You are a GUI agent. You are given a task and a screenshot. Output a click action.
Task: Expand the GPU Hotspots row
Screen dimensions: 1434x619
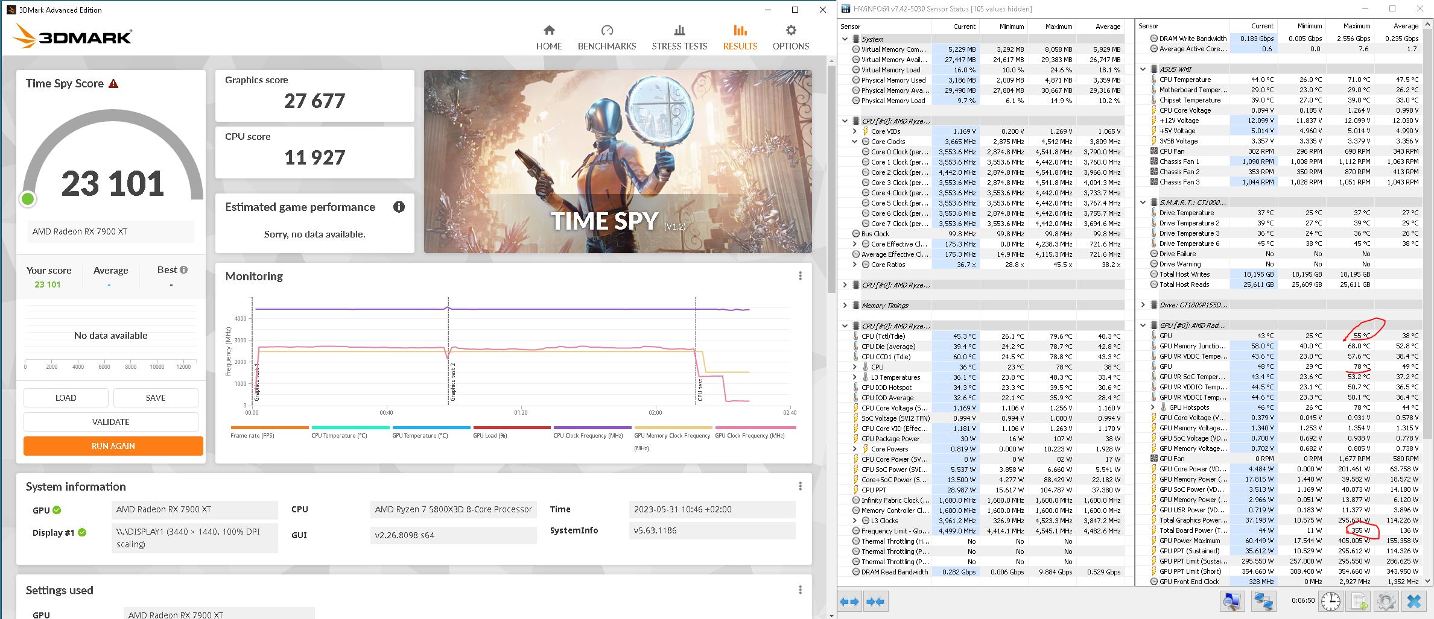(x=1153, y=407)
